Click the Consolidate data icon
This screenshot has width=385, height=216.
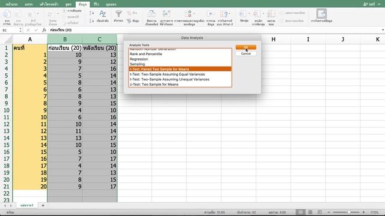(x=211, y=14)
